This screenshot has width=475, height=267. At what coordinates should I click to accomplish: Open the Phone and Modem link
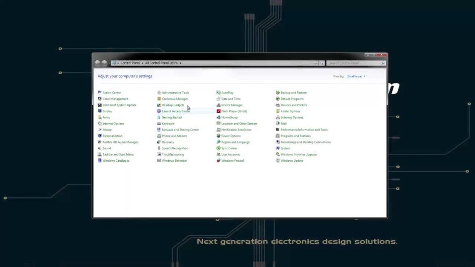[175, 136]
